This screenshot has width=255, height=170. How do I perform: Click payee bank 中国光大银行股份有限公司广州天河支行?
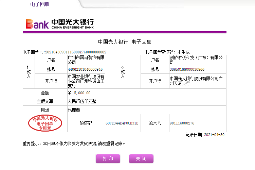click(x=196, y=81)
